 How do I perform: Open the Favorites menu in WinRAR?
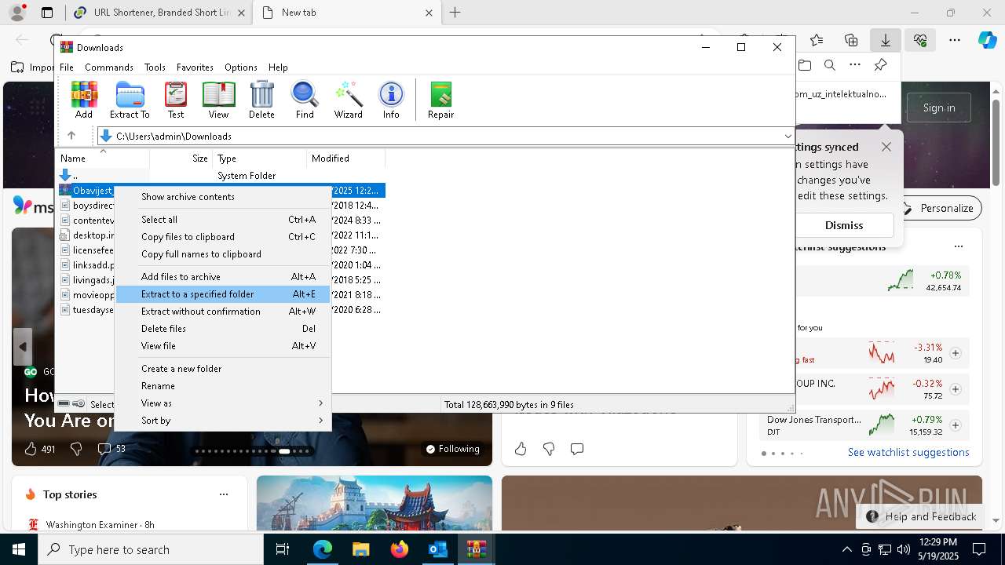(195, 67)
